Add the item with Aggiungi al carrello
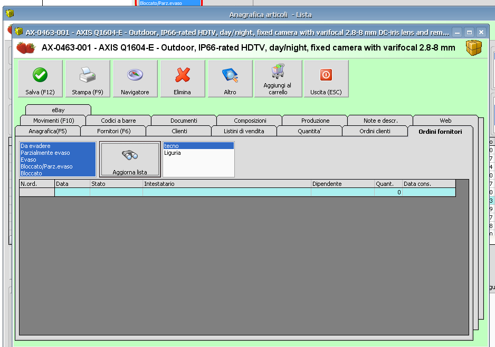This screenshot has height=347, width=495. [278, 79]
